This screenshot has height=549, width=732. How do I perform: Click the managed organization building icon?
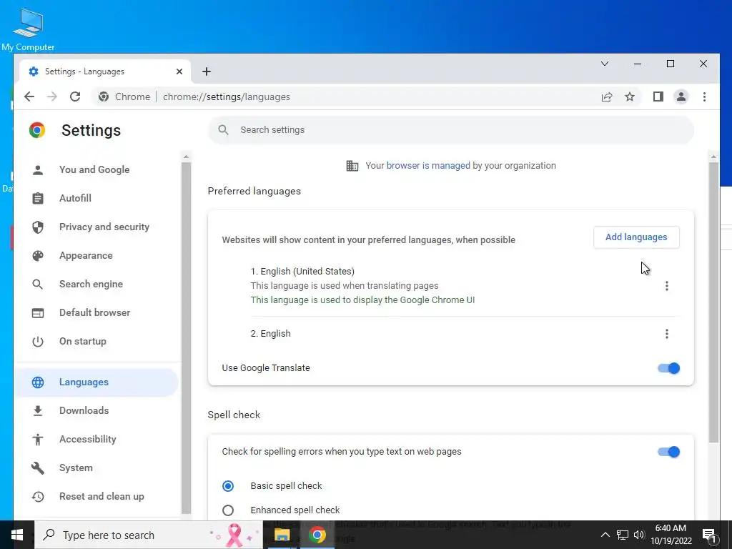click(352, 166)
